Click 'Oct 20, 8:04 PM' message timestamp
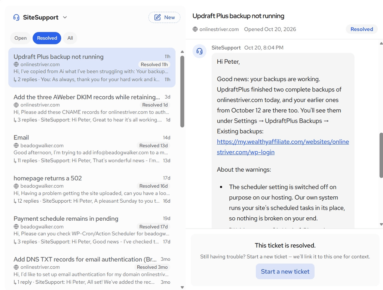 (x=264, y=48)
